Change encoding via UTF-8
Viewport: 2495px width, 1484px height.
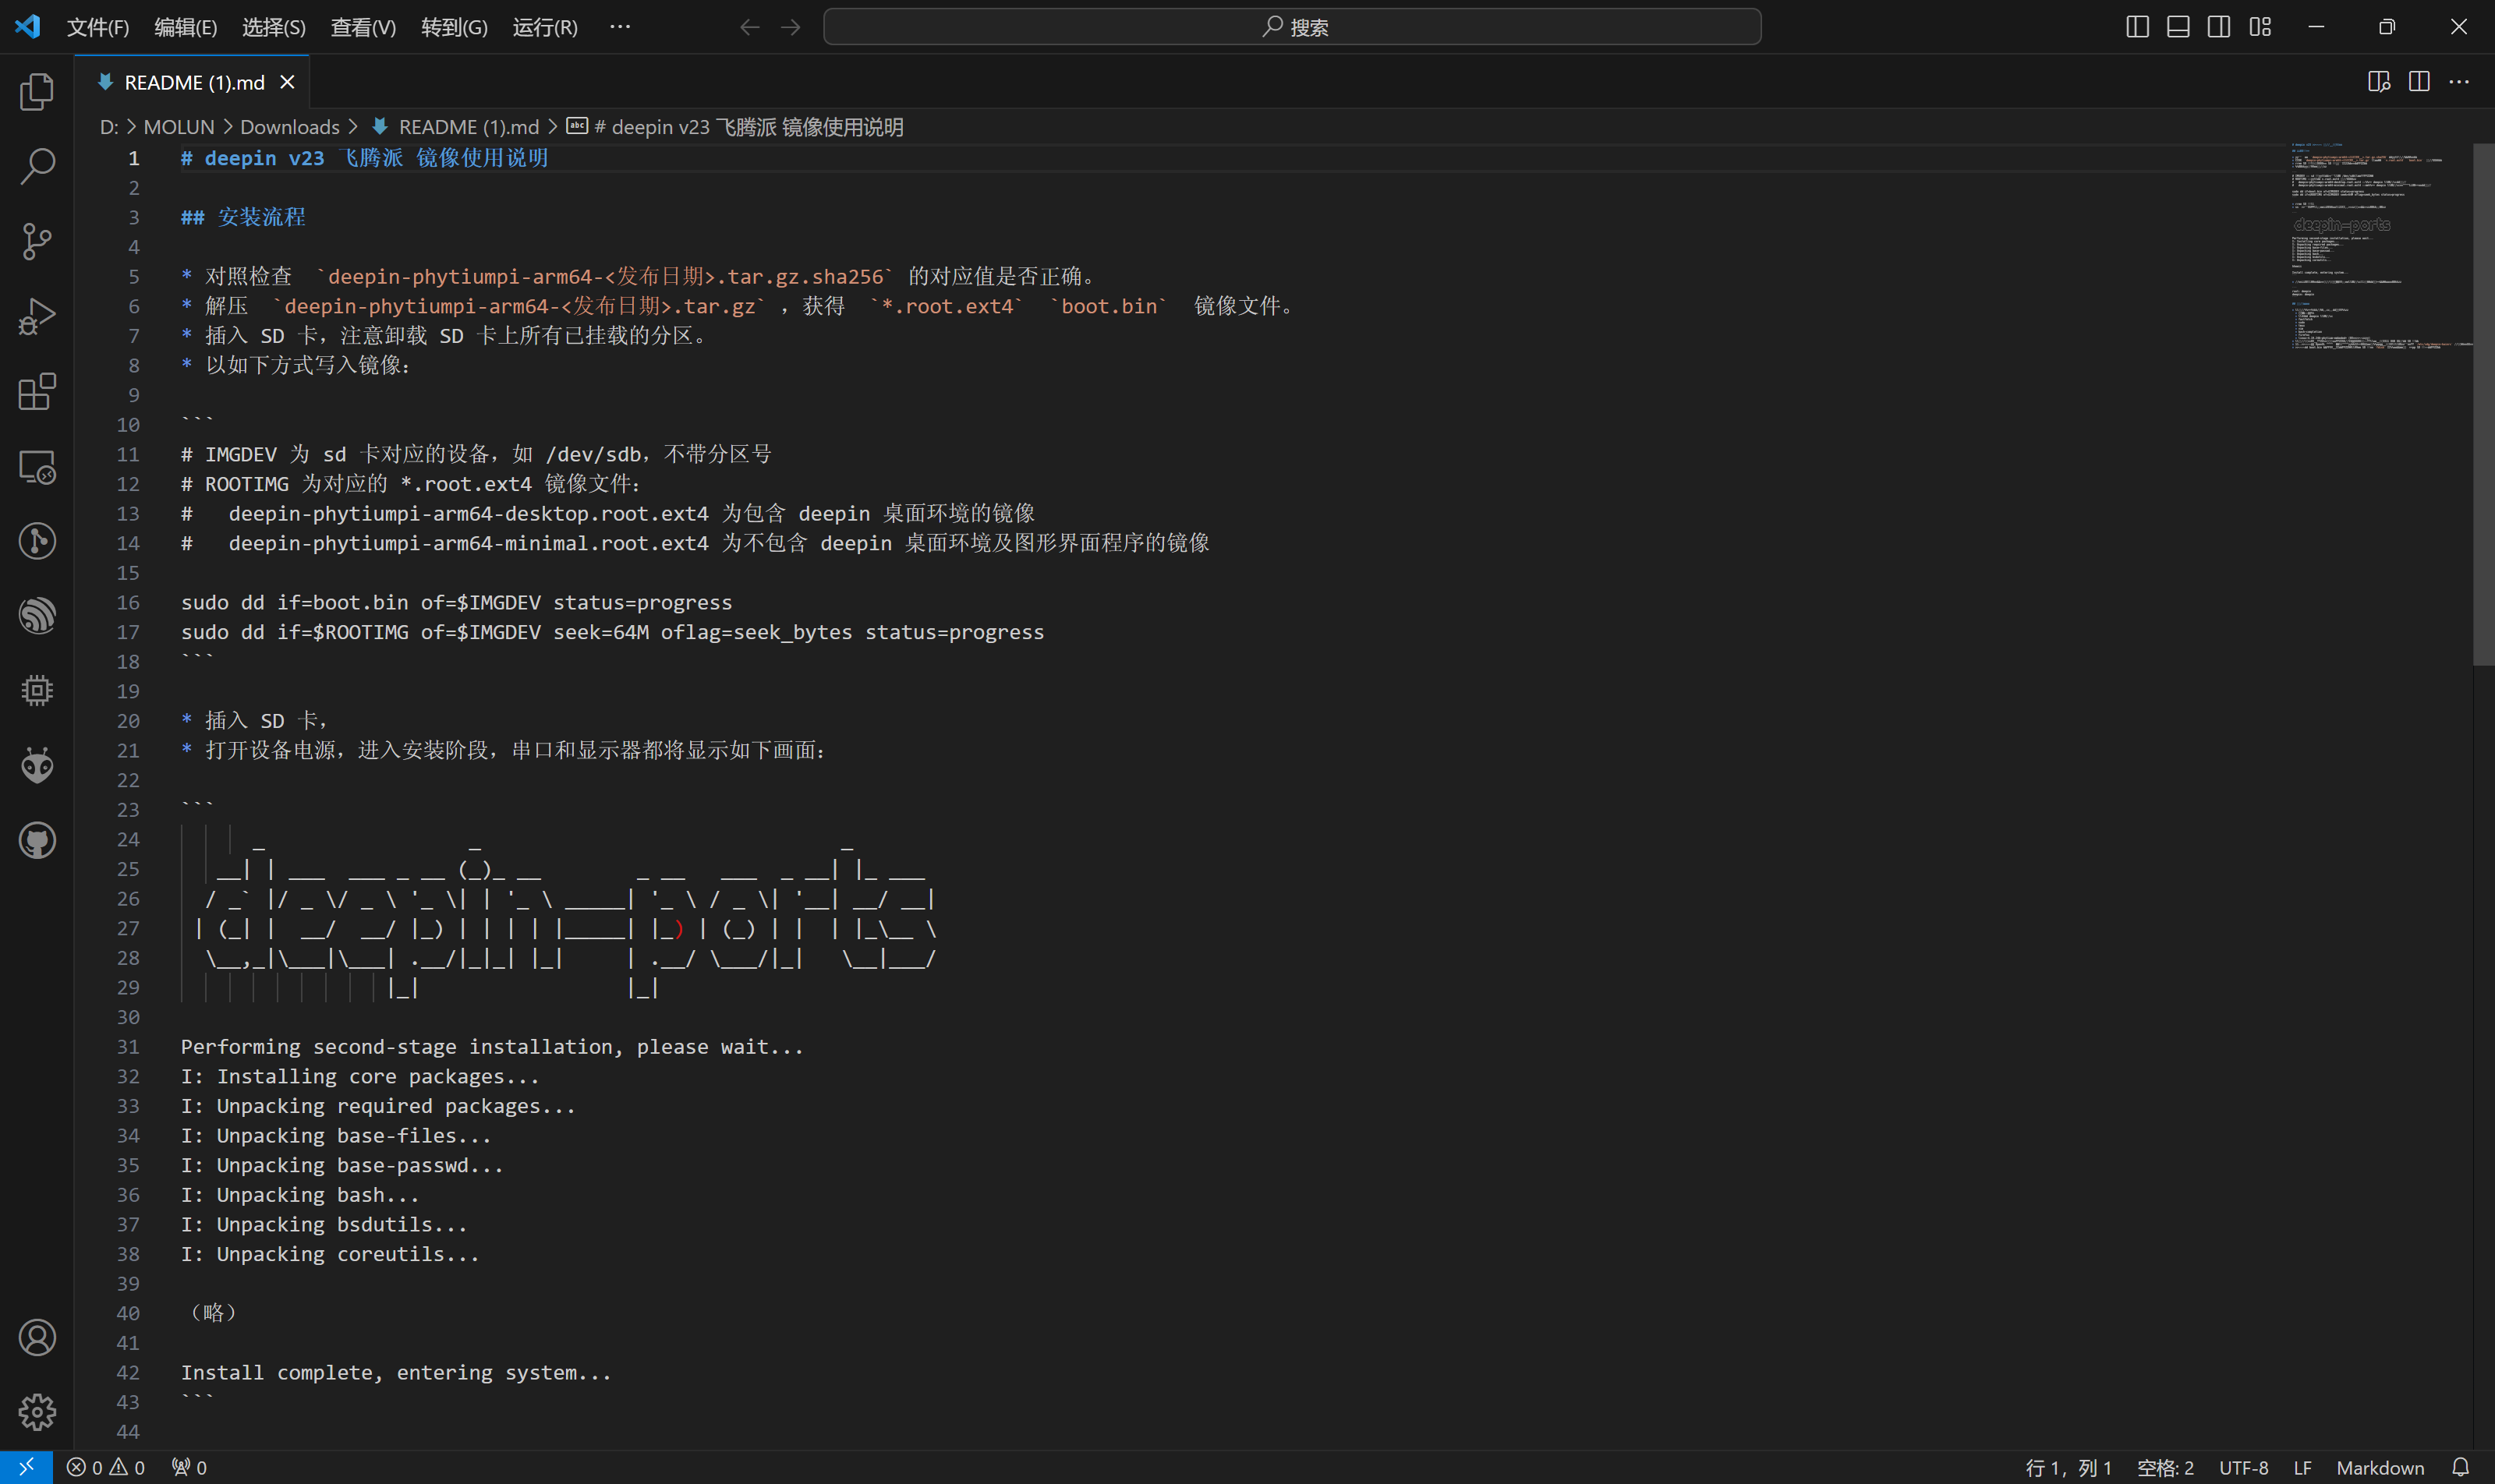coord(2243,1467)
